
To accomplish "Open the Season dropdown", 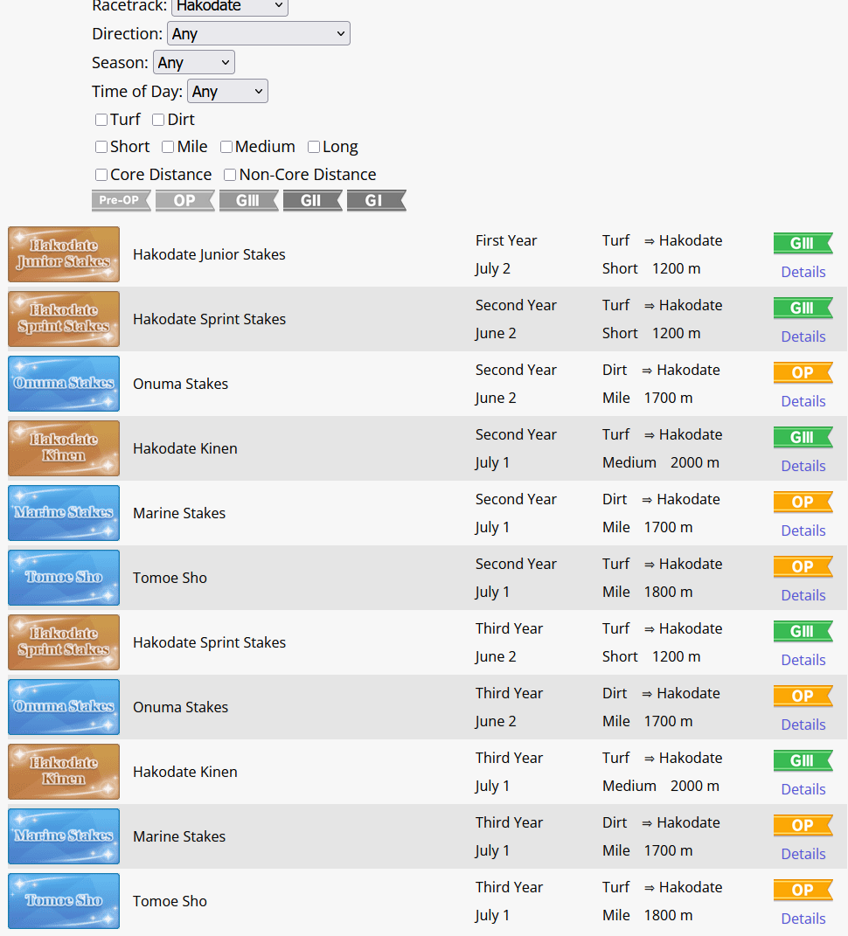I will [193, 62].
